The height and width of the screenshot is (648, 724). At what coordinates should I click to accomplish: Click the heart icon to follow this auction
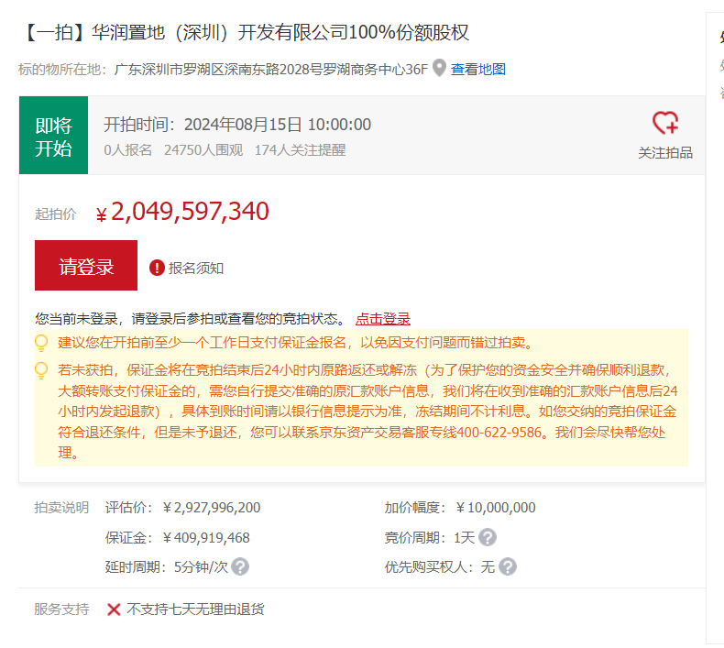coord(664,124)
